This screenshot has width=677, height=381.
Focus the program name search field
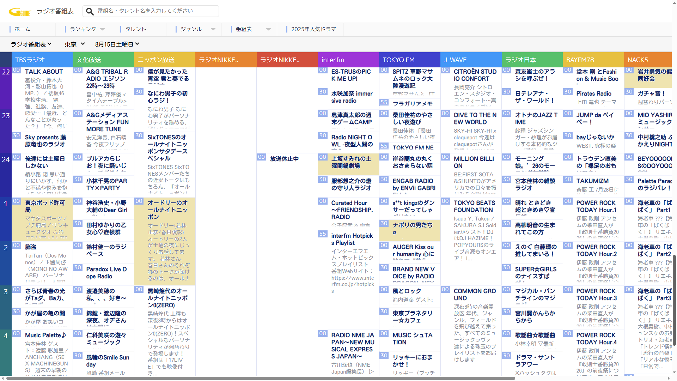point(151,11)
